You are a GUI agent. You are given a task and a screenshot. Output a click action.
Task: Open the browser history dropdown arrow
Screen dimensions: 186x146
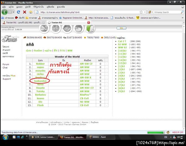click(x=14, y=12)
